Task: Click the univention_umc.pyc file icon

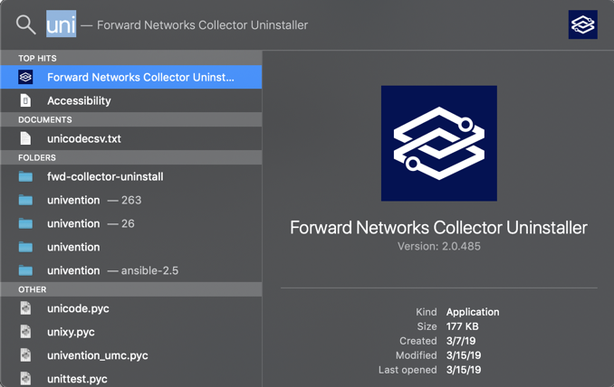Action: [25, 355]
